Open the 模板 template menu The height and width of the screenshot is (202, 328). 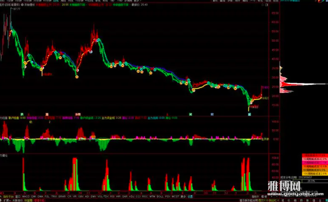pos(264,196)
